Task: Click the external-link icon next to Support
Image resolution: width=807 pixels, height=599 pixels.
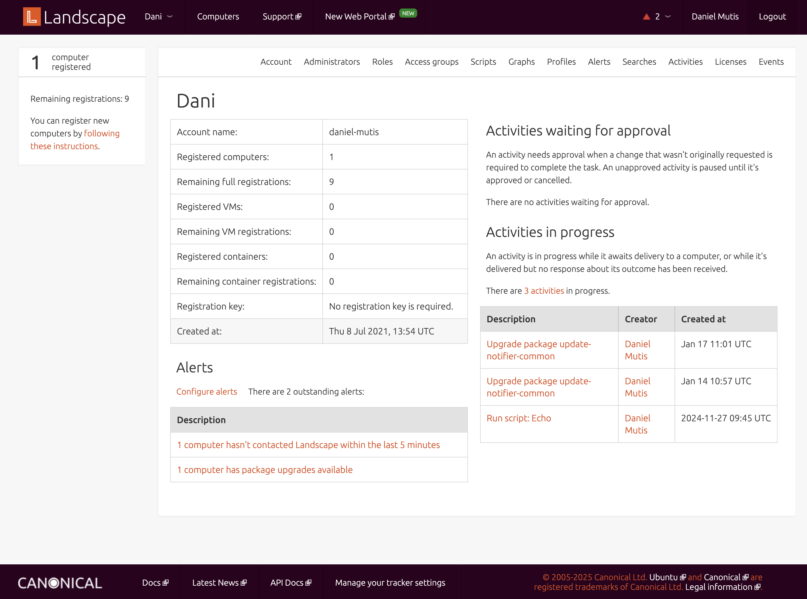Action: (298, 17)
